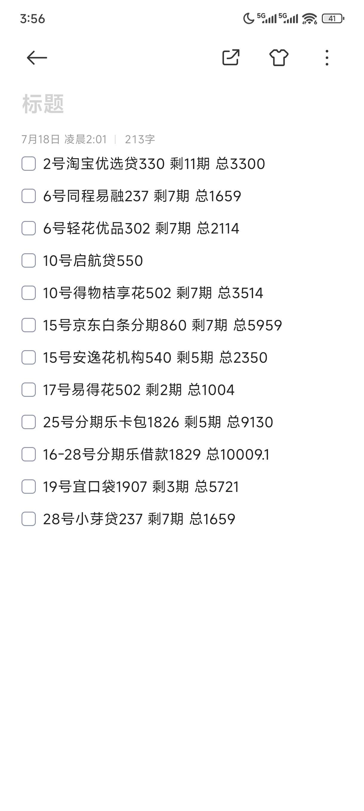This screenshot has width=364, height=811.
Task: Open the shirt-shaped theme icon
Action: (x=279, y=57)
